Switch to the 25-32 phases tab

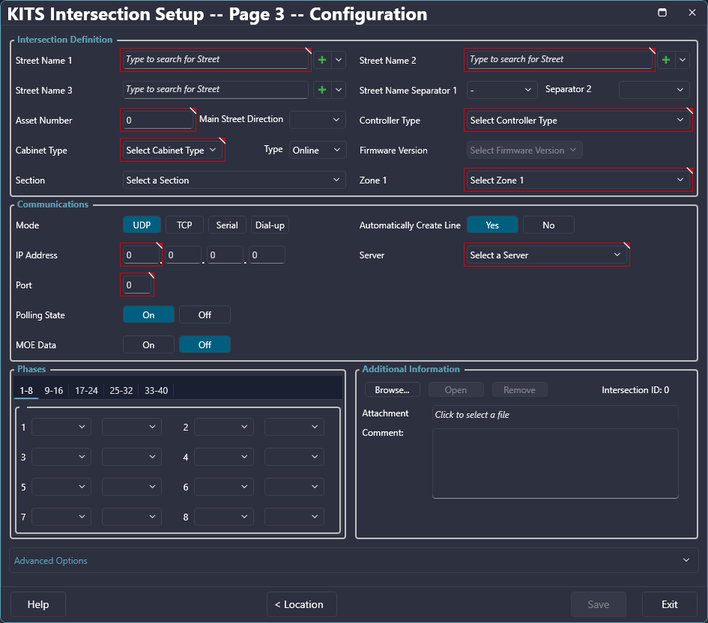[121, 390]
